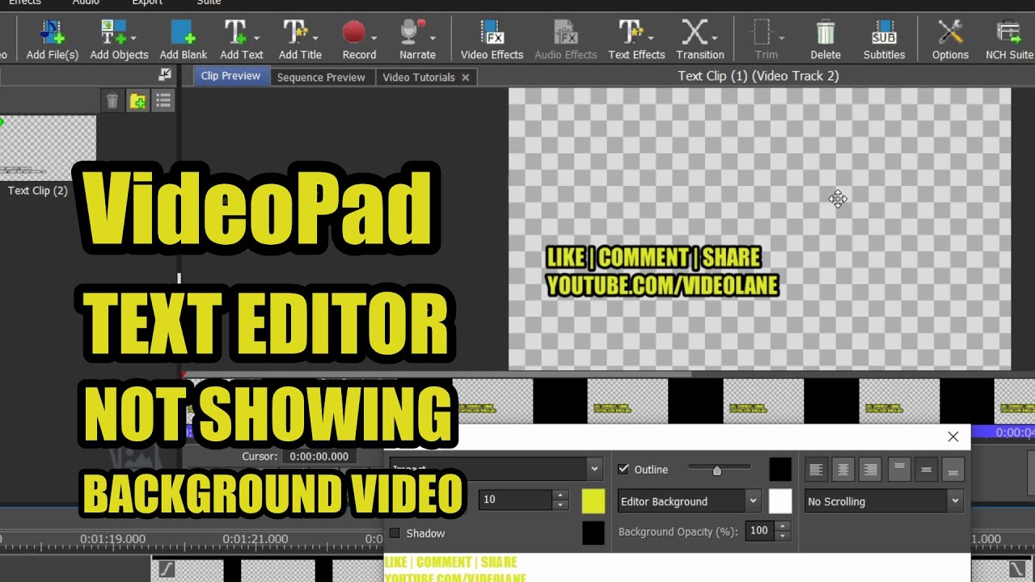
Task: Center-align text horizontally in the text editor
Action: click(x=843, y=470)
